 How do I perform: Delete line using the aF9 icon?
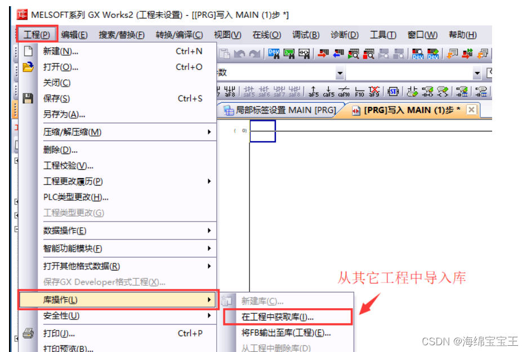click(374, 91)
